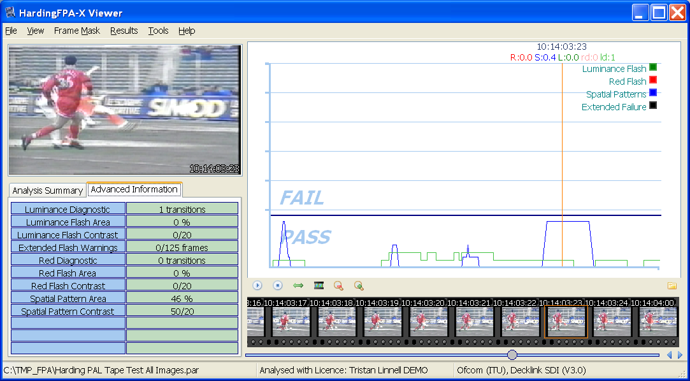Click the black Extended Failure legend swatch
Viewport: 690px width, 381px height.
pyautogui.click(x=653, y=106)
